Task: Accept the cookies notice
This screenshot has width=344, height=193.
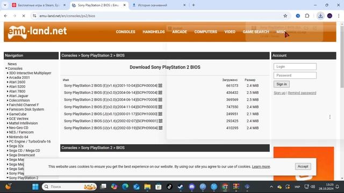Action: (x=303, y=166)
